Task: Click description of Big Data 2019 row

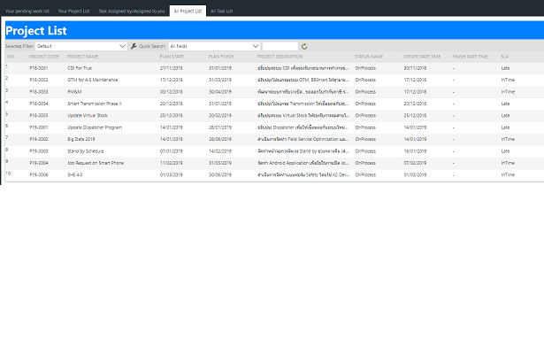Action: coord(303,139)
